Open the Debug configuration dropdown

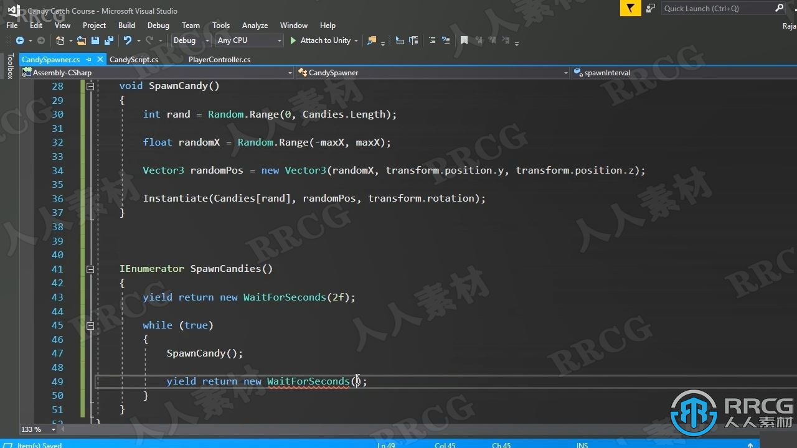pos(192,40)
